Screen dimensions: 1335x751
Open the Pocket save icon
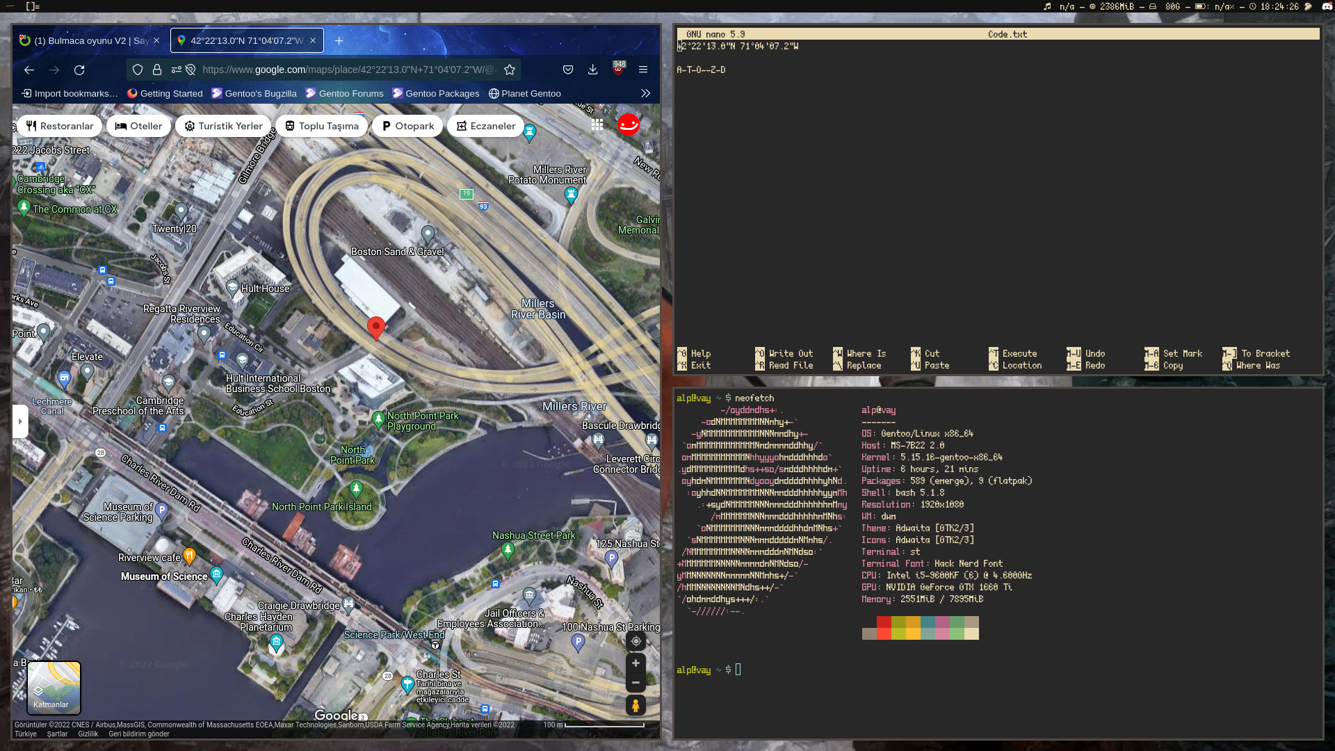tap(568, 70)
